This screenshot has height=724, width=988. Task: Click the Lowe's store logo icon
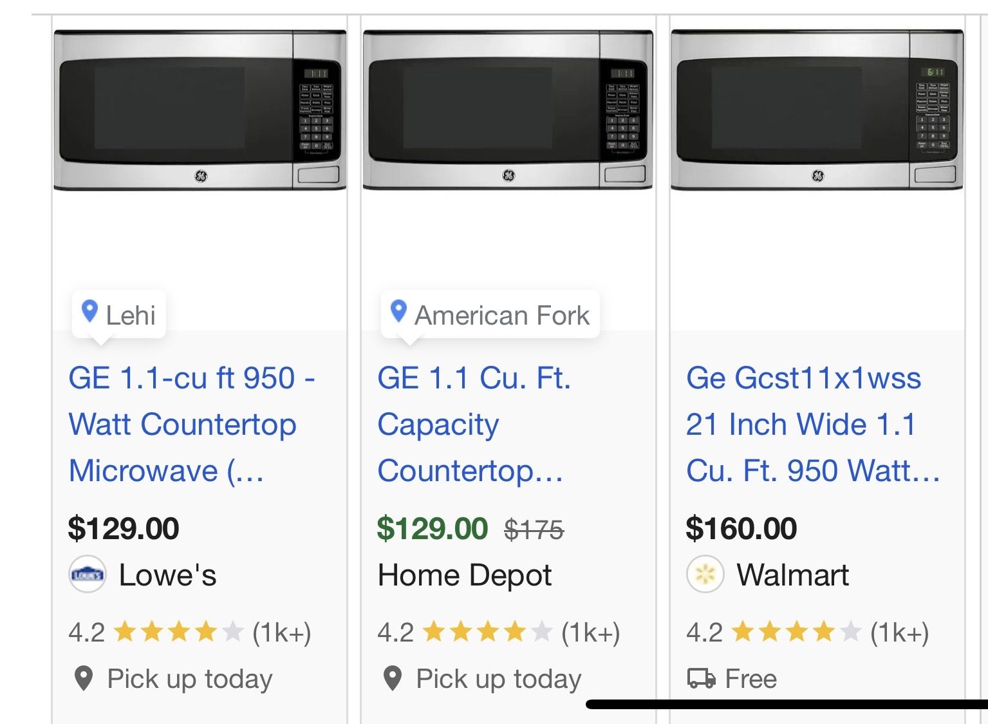[x=88, y=574]
